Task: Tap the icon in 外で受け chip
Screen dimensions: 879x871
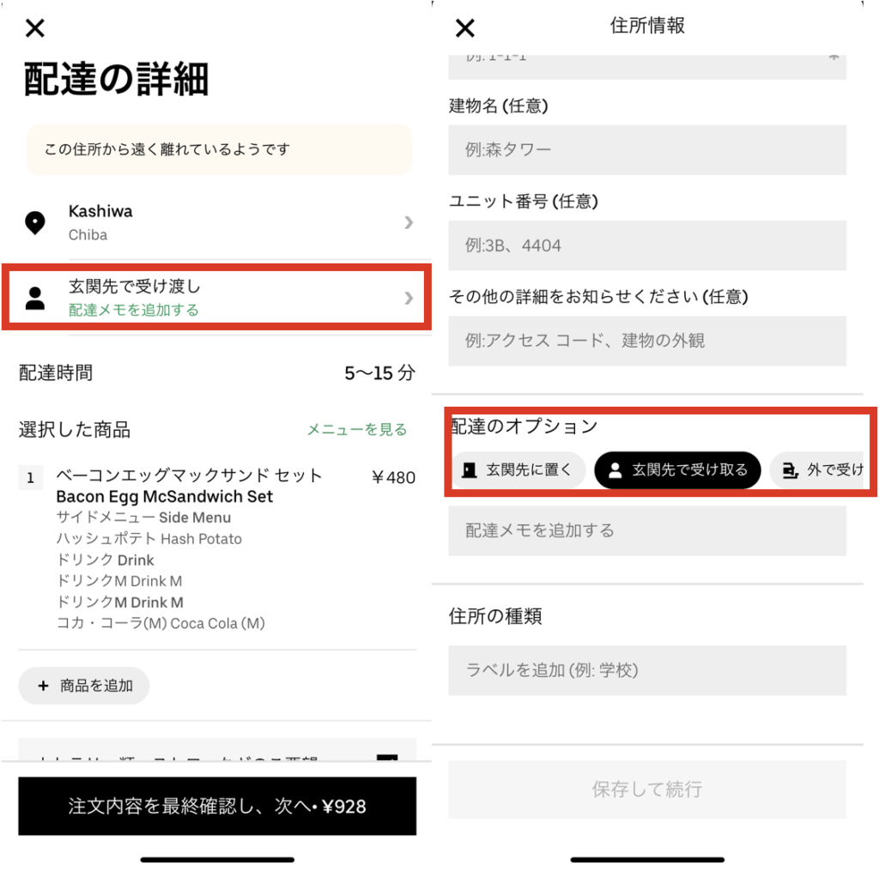Action: point(790,469)
